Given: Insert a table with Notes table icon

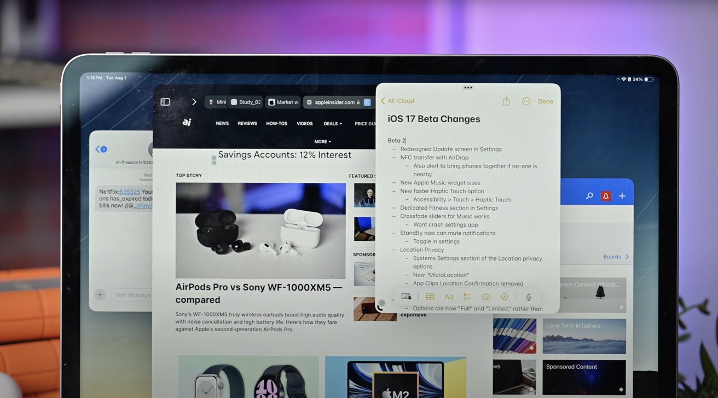Looking at the screenshot, I should pyautogui.click(x=430, y=297).
